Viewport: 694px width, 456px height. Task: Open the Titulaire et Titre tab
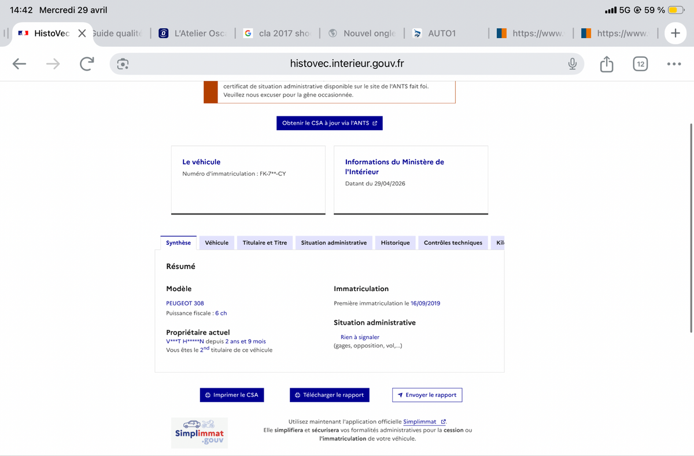[265, 243]
